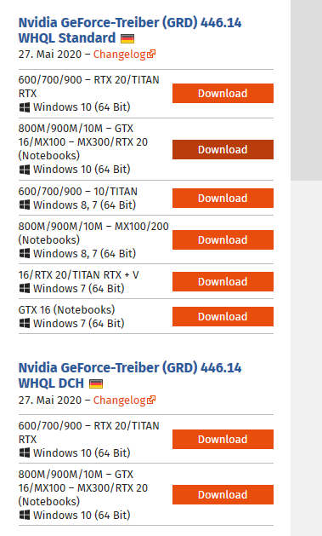Download highlighted Standard notebook driver for Windows 10

pyautogui.click(x=223, y=149)
